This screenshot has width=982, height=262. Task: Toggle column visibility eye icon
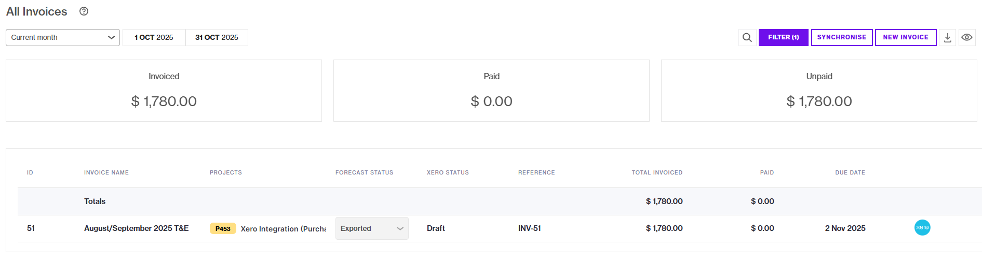tap(966, 37)
